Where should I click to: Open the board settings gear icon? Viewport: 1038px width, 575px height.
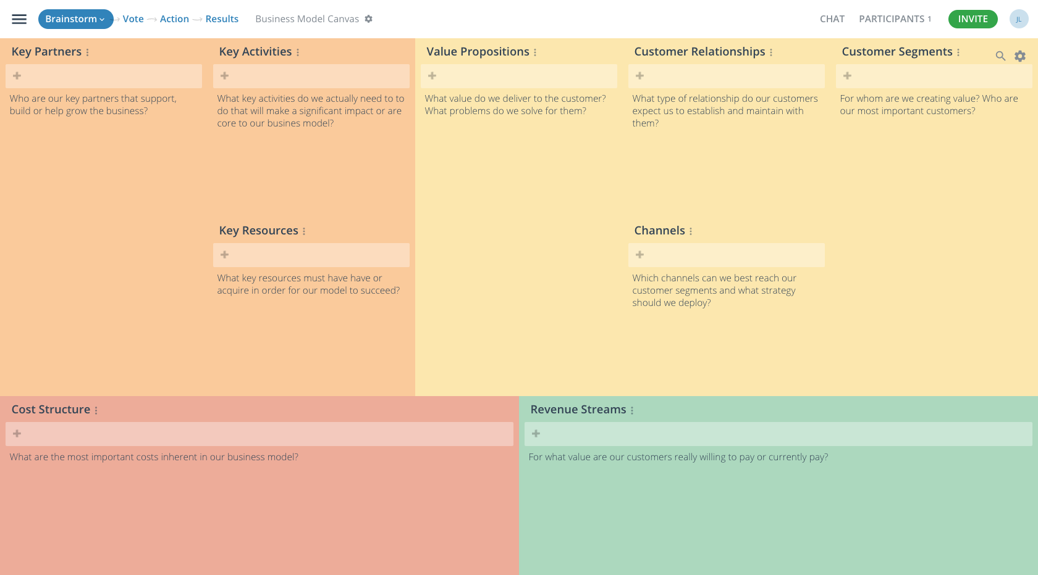(x=1020, y=56)
